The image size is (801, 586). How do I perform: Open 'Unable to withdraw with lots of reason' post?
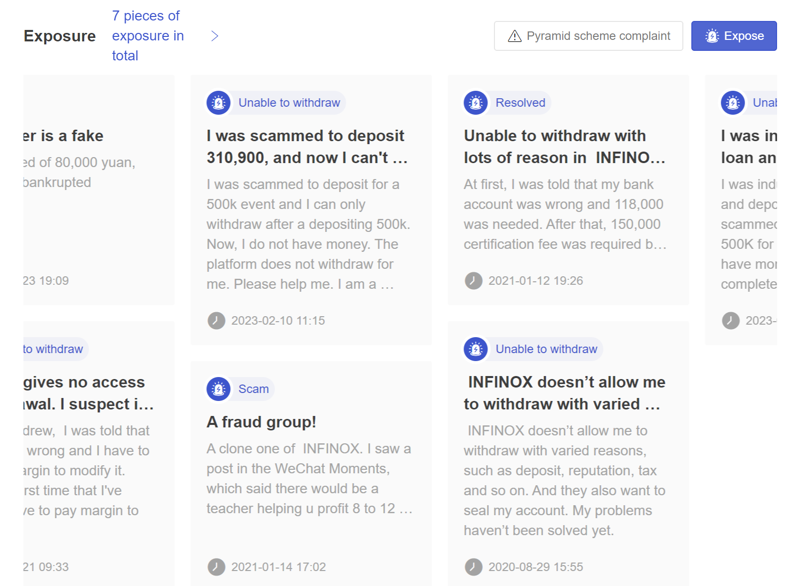565,147
